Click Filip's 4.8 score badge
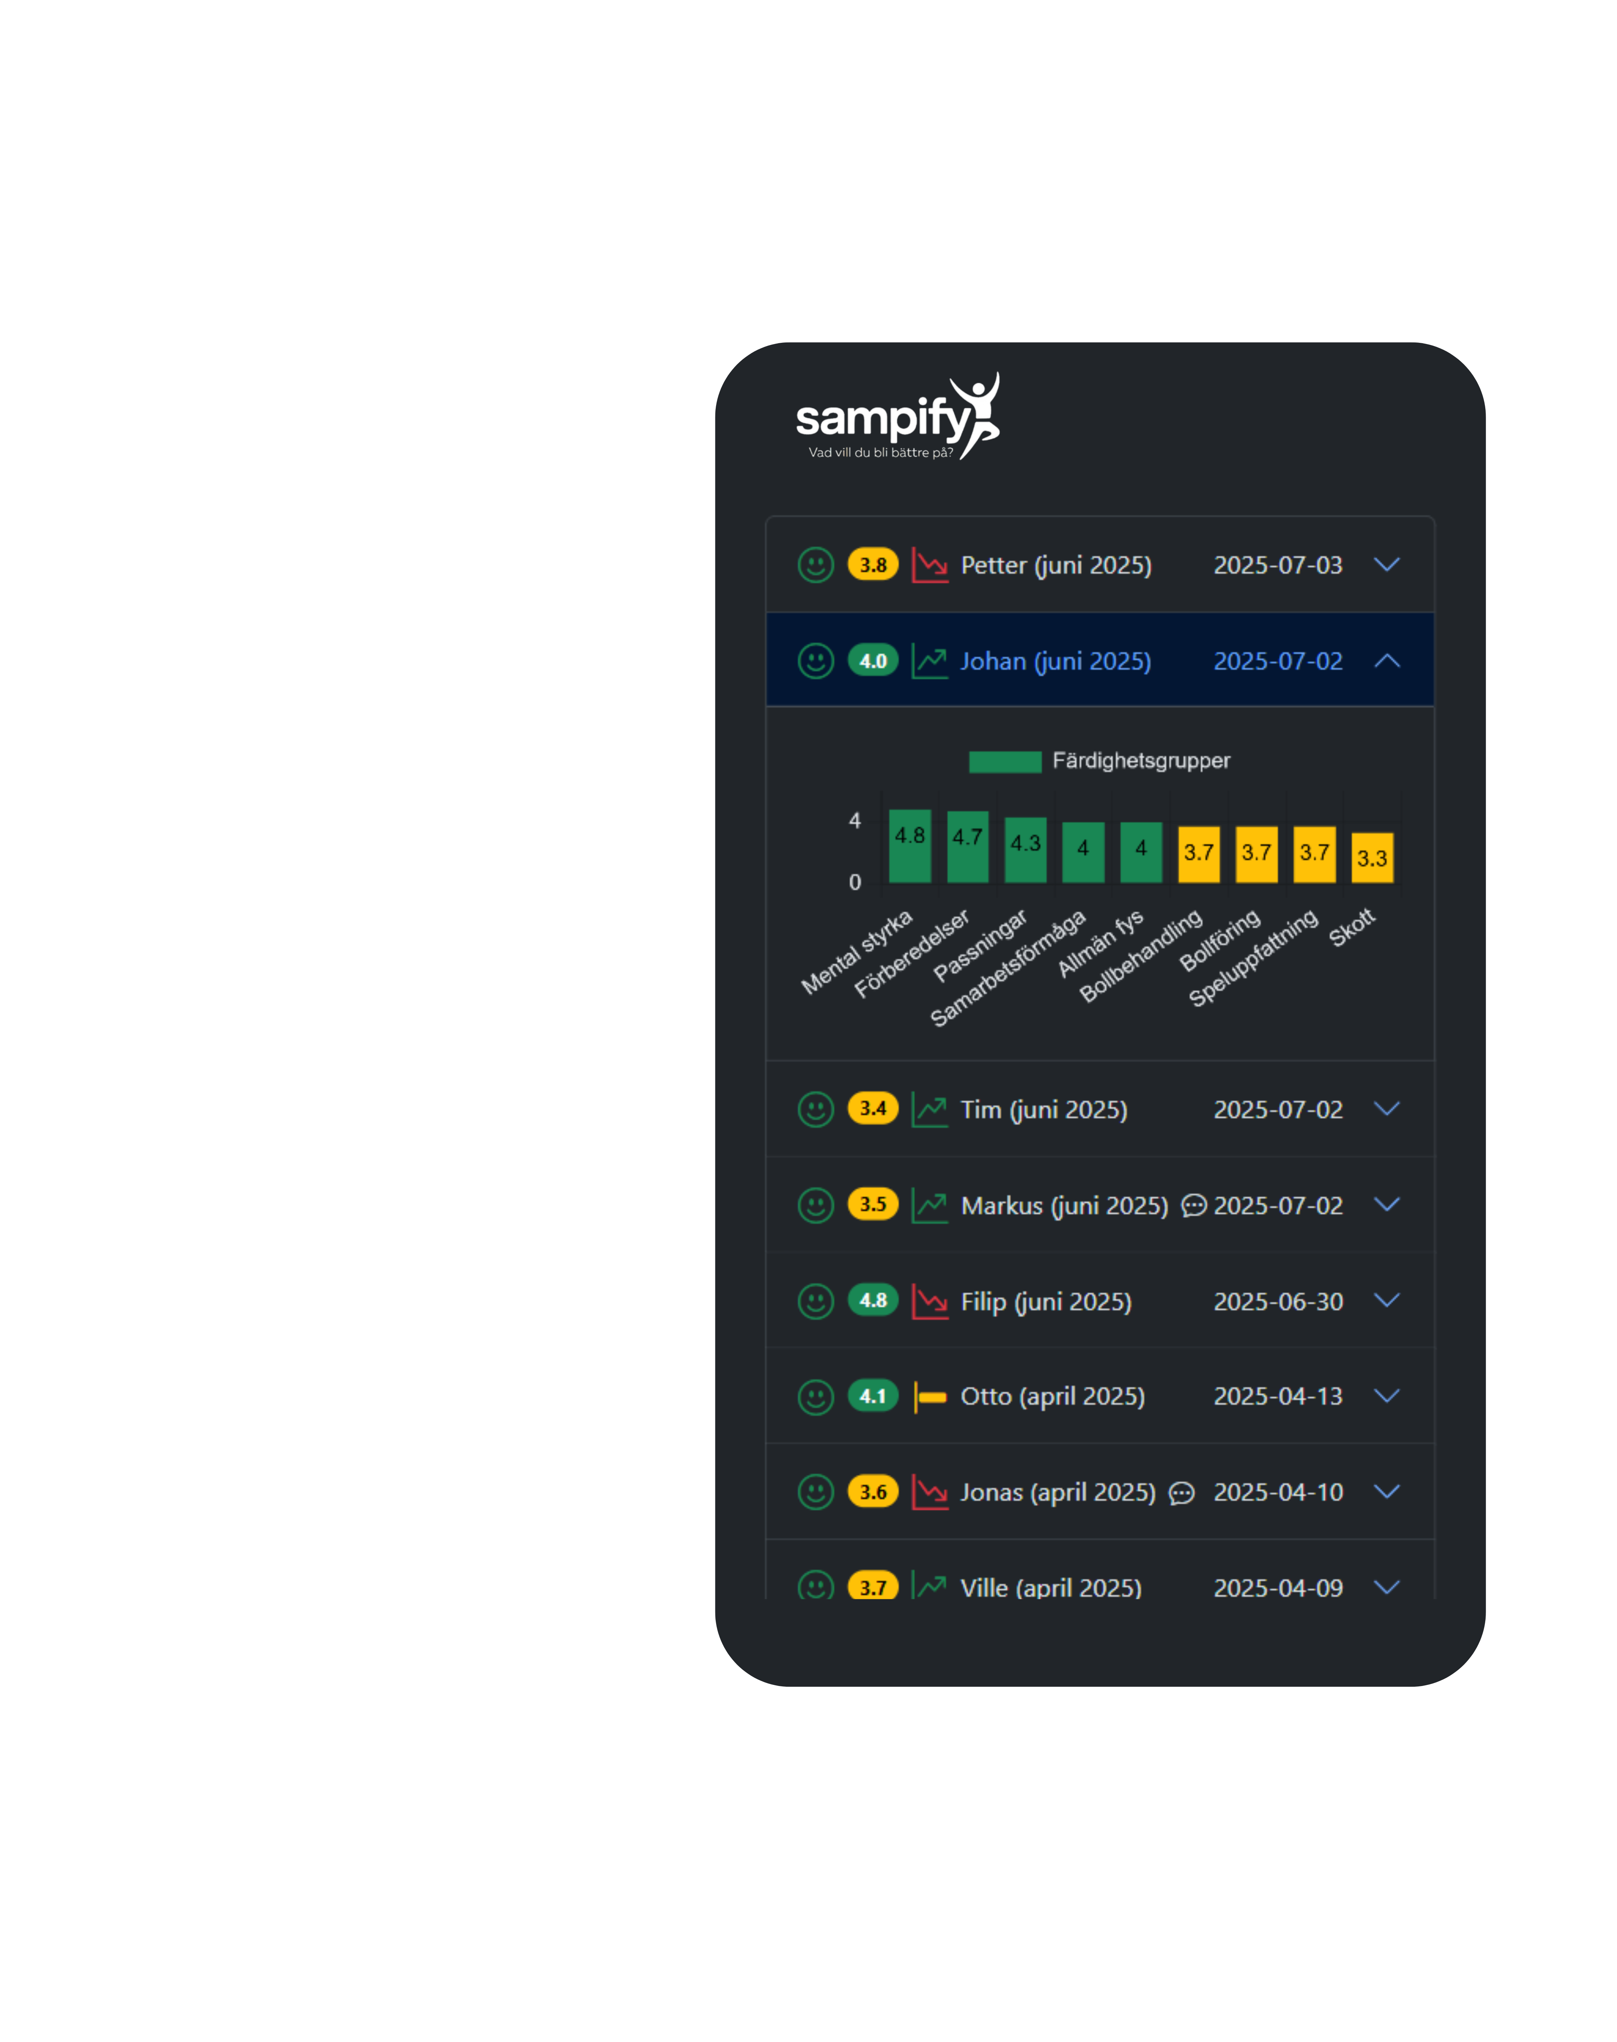 [x=873, y=1300]
